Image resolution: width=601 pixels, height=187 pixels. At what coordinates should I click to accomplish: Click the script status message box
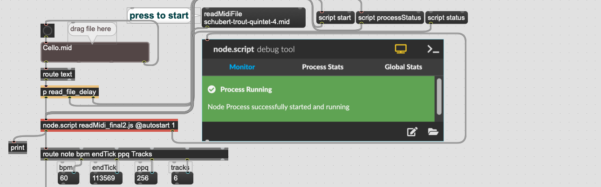tap(446, 18)
